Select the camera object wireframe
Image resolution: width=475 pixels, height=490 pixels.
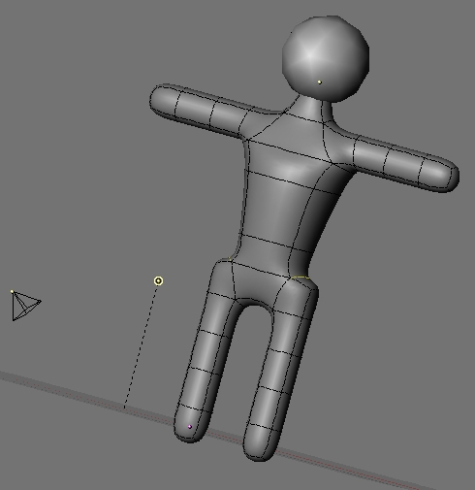pos(26,306)
